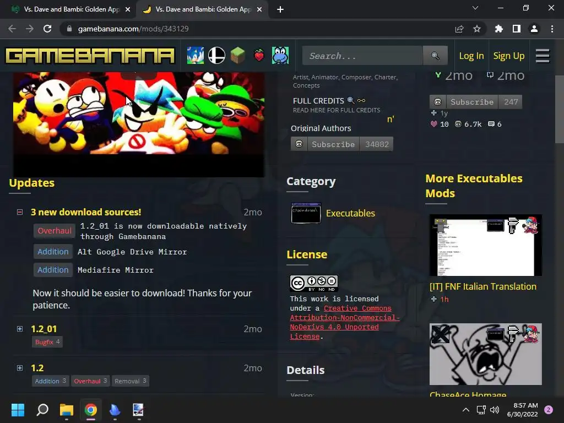Select the second Vs. Dave and Bambi tab

203,9
